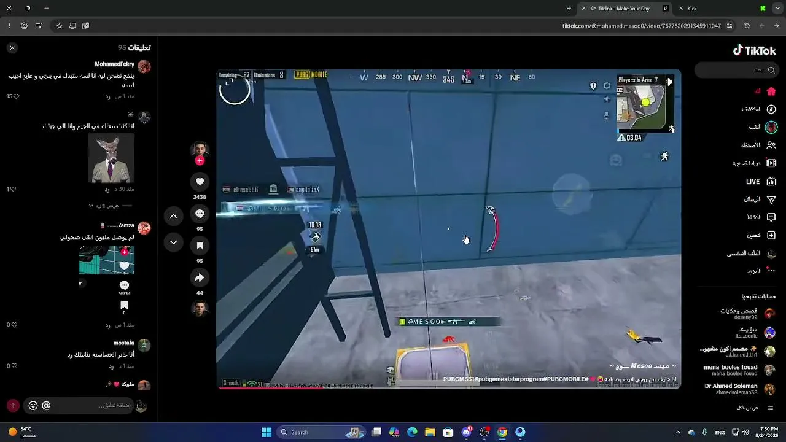
Task: Open the spinning sound avatar below share
Action: [x=200, y=309]
